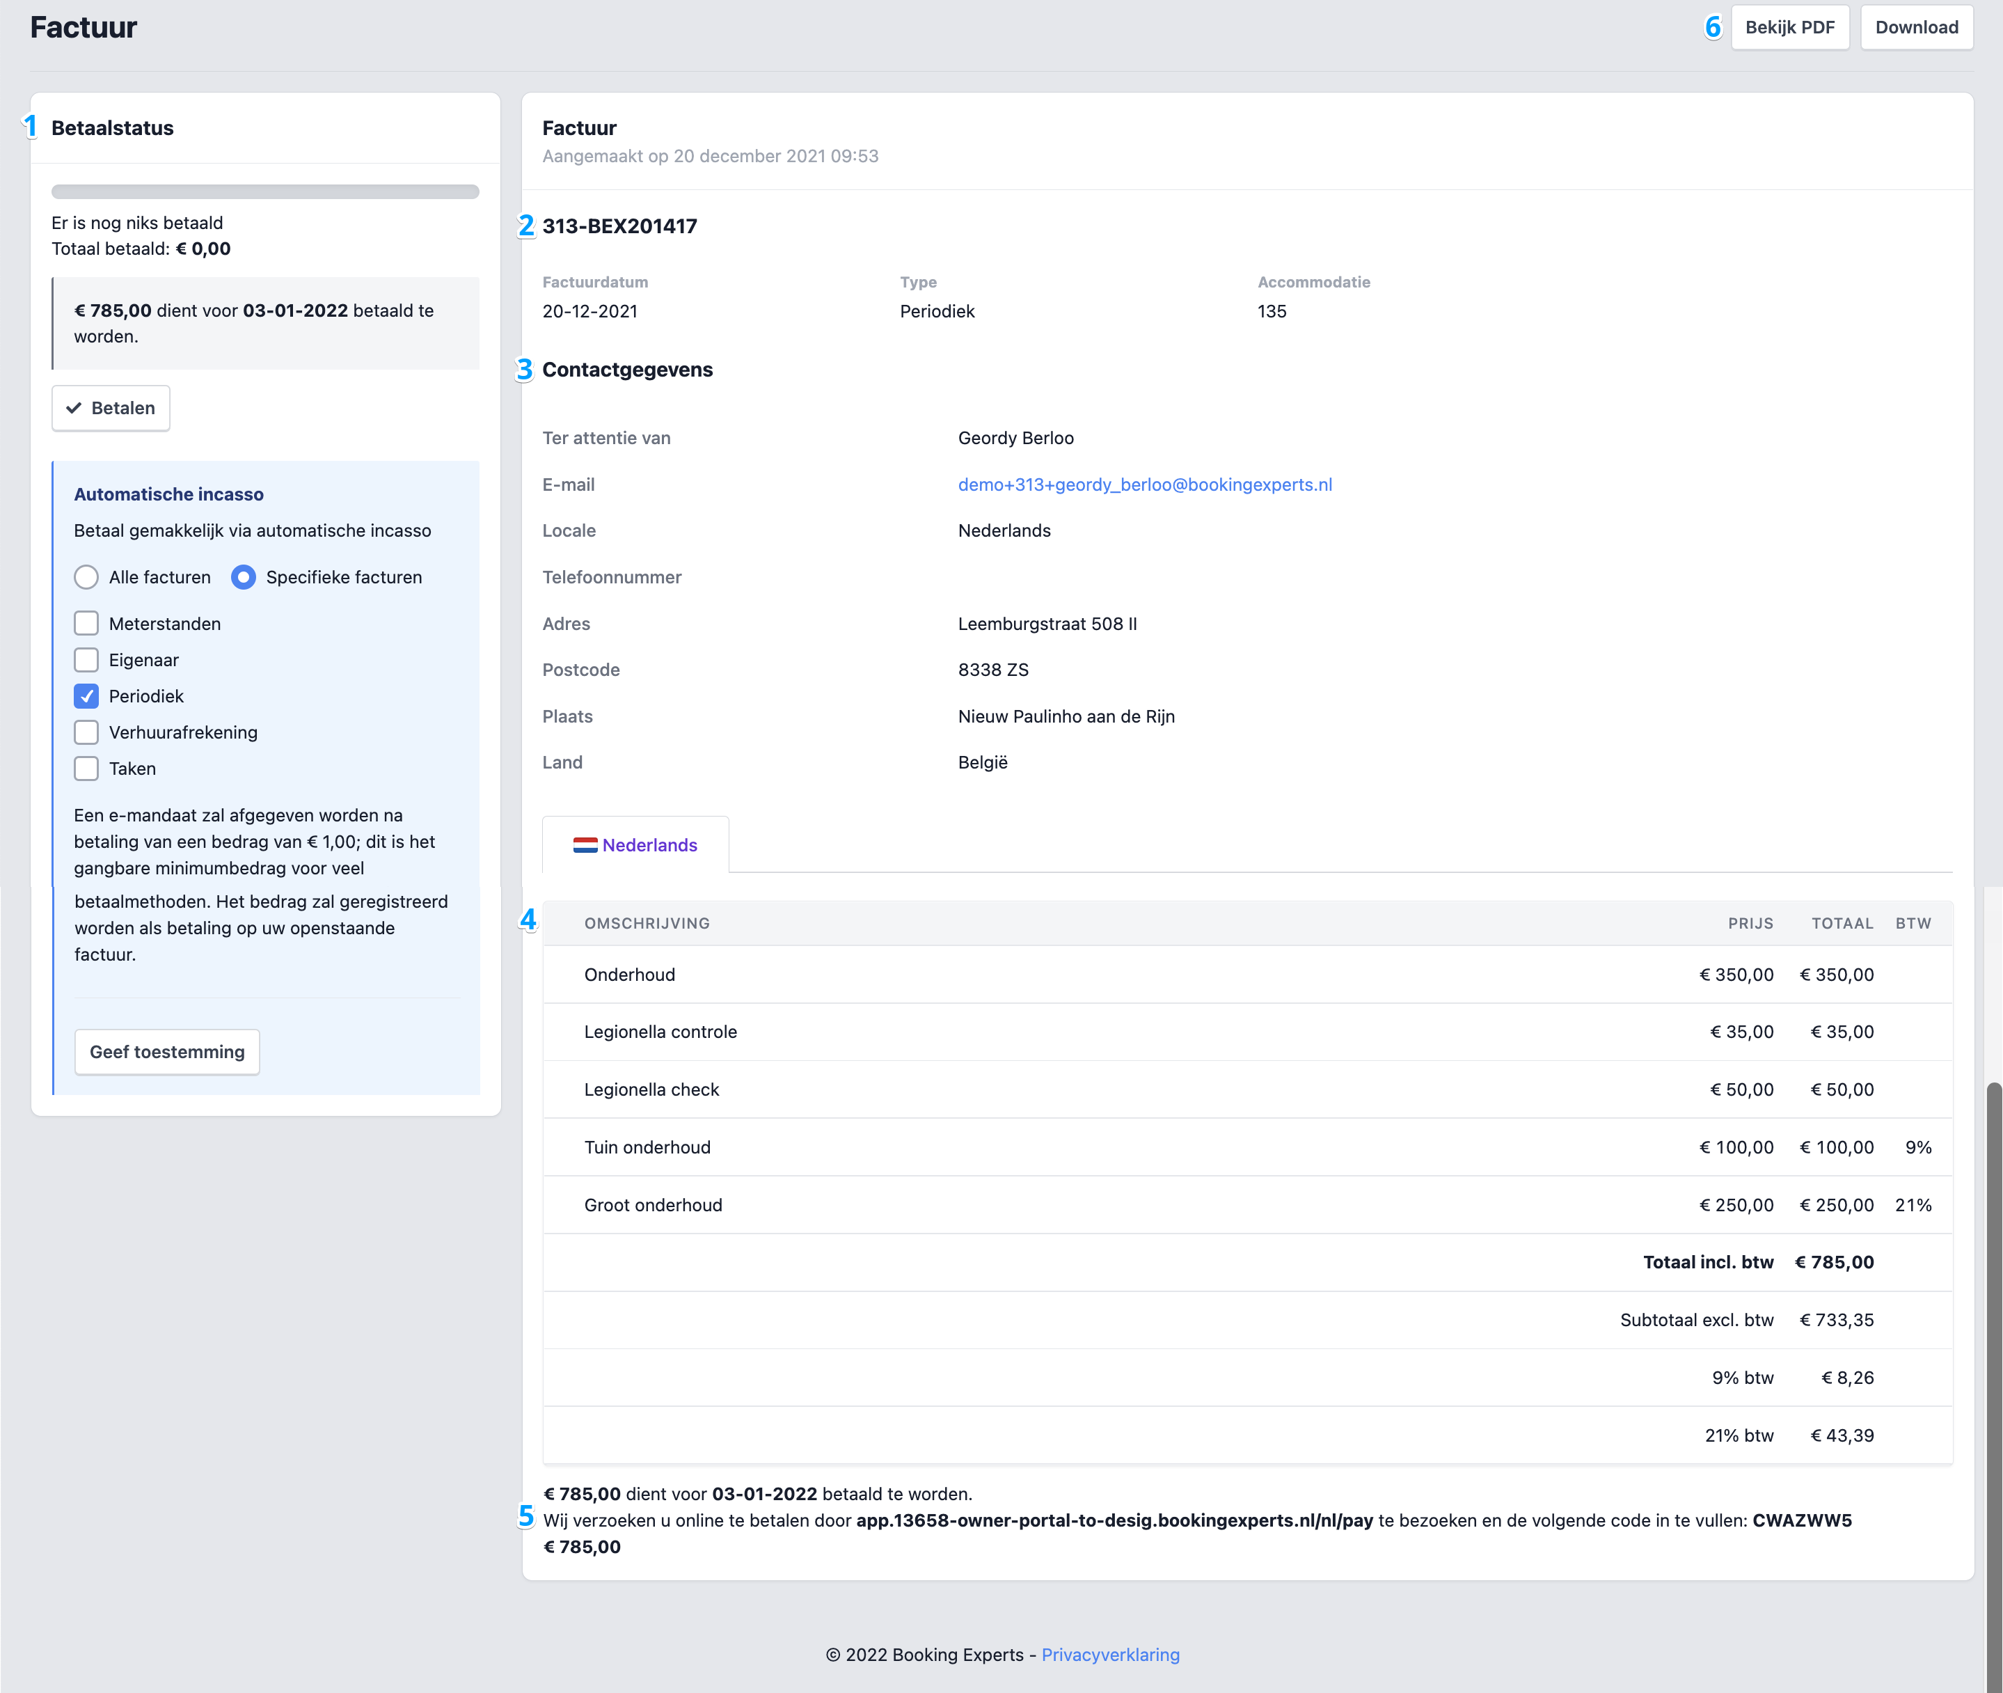Select the Specifieke facturen radio option
The height and width of the screenshot is (1693, 2003).
244,577
